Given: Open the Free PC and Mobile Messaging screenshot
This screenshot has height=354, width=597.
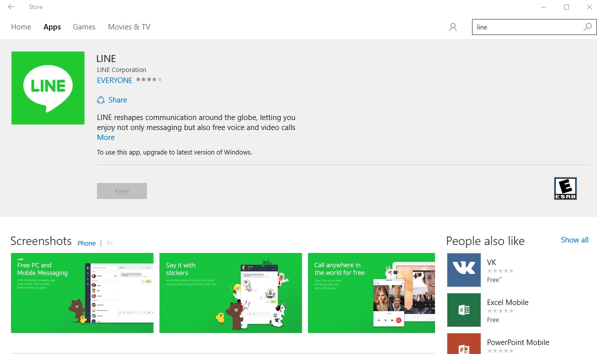Looking at the screenshot, I should [x=82, y=293].
